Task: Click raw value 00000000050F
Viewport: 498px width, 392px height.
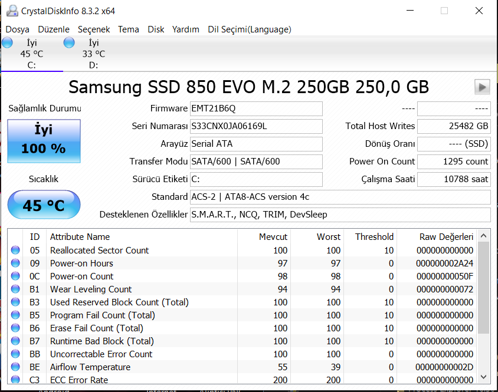Action: 445,276
